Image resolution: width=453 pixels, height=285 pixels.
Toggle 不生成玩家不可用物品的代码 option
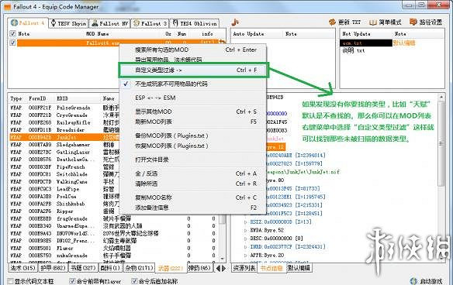click(x=192, y=84)
